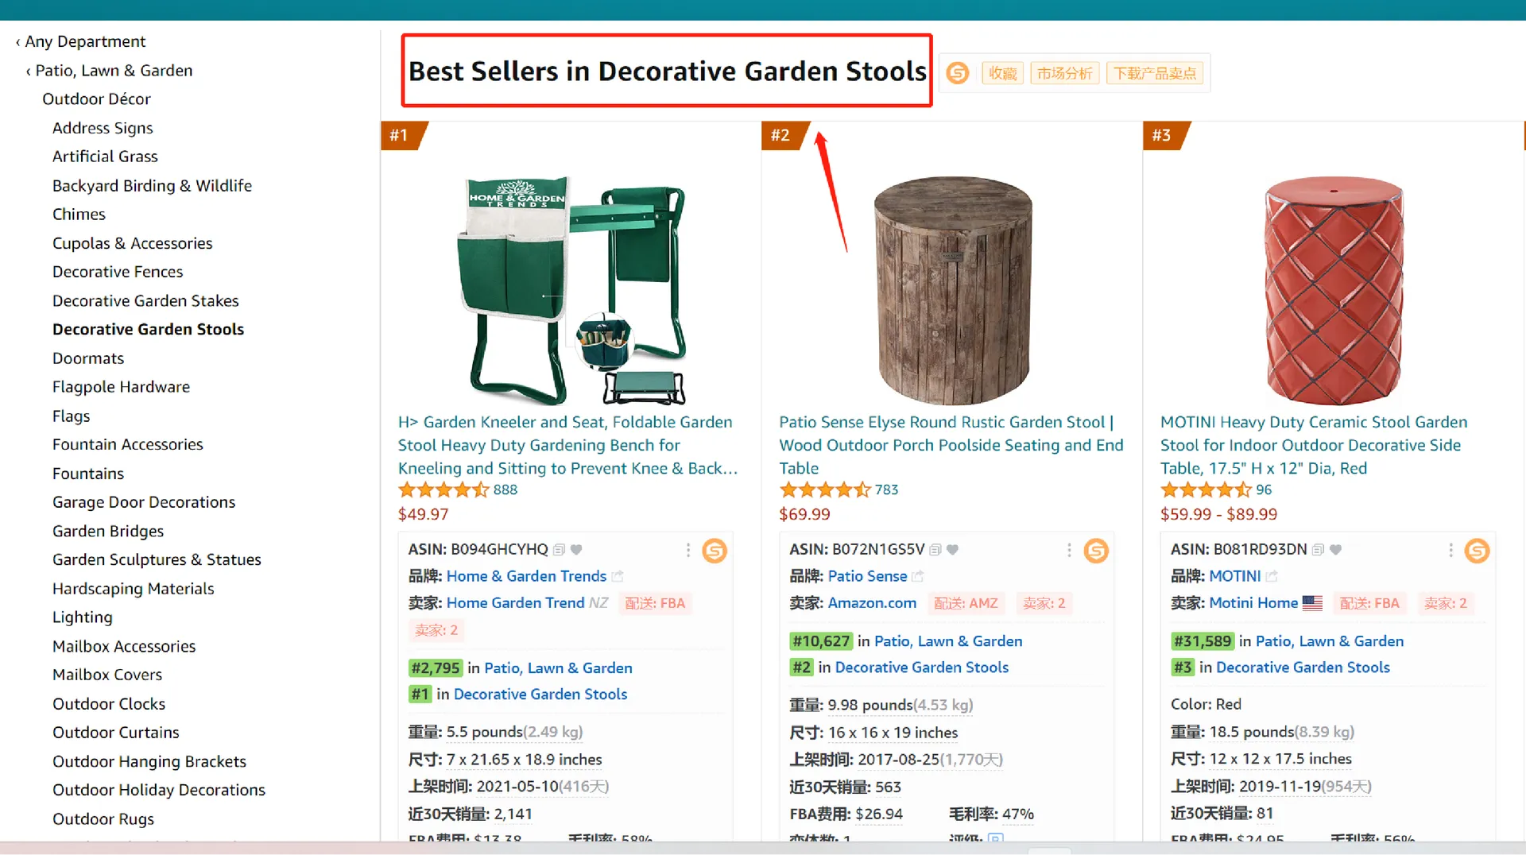The image size is (1526, 855).
Task: Open the three-dot menu on the MOTINI product card
Action: pyautogui.click(x=1450, y=550)
